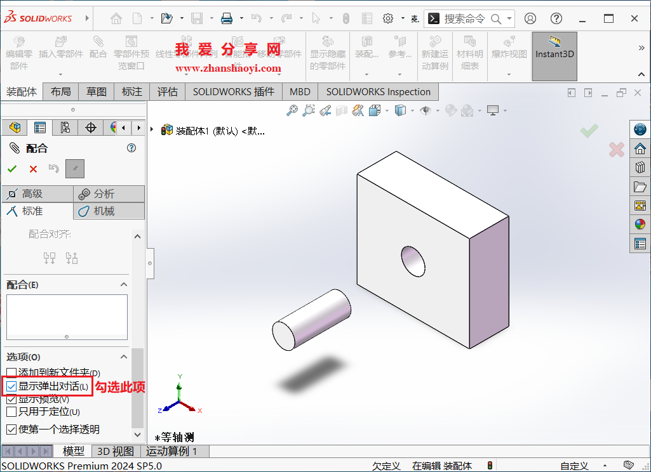Click the Zoom to Area icon
This screenshot has width=651, height=472.
[x=309, y=110]
